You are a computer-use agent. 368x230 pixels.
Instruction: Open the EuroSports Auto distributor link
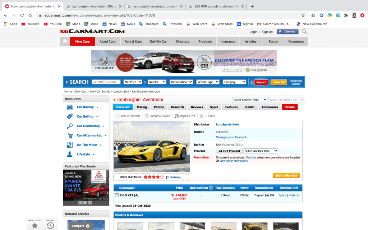pos(227,124)
